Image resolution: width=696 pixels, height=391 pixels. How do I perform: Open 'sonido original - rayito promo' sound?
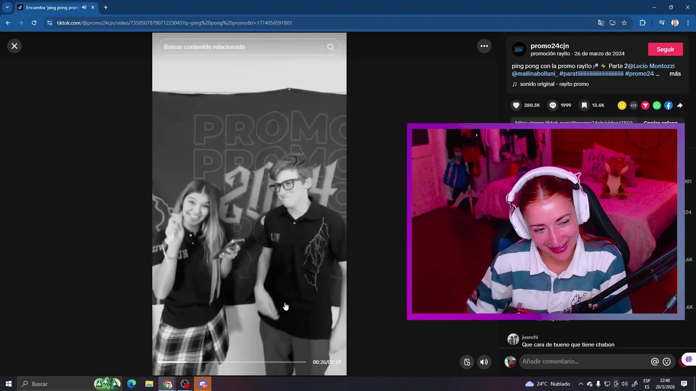click(x=554, y=84)
